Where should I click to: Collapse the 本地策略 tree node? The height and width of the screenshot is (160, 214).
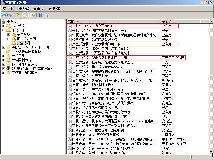(4, 30)
